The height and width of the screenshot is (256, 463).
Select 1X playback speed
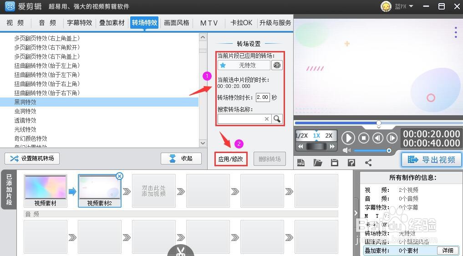pyautogui.click(x=316, y=136)
